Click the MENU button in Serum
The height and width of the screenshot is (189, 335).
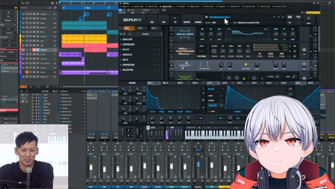point(298,17)
